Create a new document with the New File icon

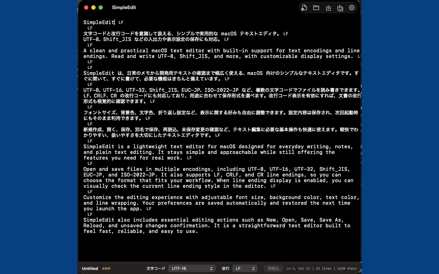(x=304, y=8)
